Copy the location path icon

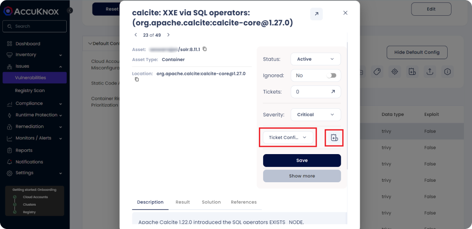point(136,80)
